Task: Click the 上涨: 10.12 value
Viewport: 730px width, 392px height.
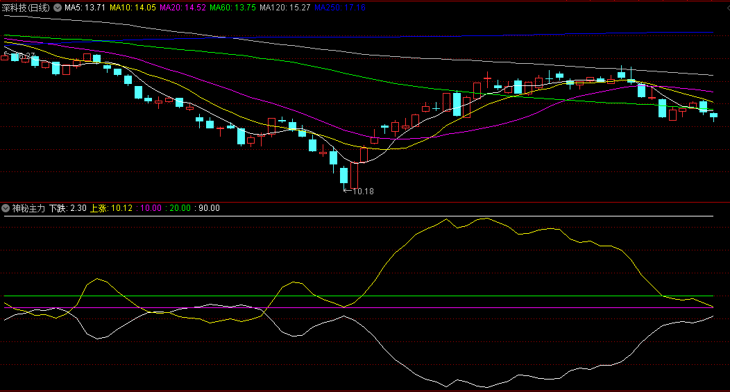Action: (x=111, y=208)
